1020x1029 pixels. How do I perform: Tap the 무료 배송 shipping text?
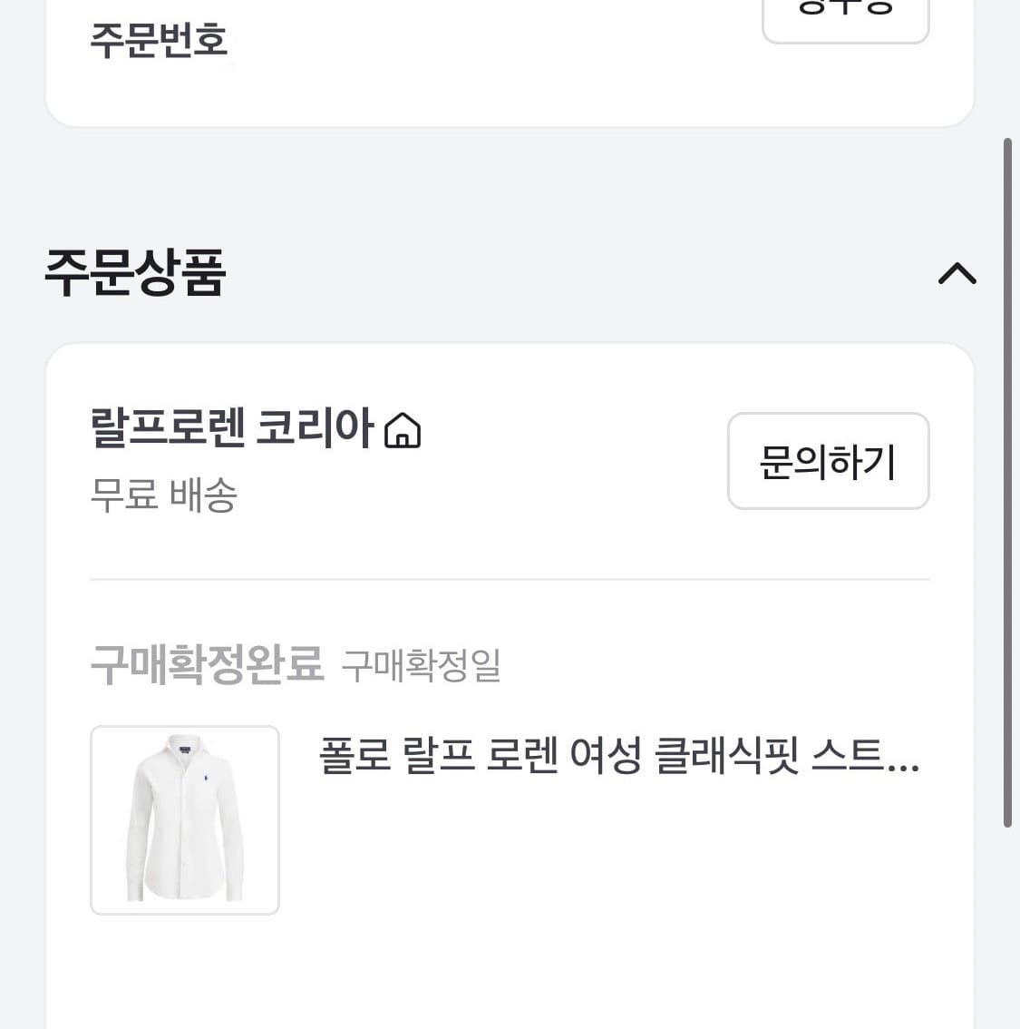tap(163, 495)
